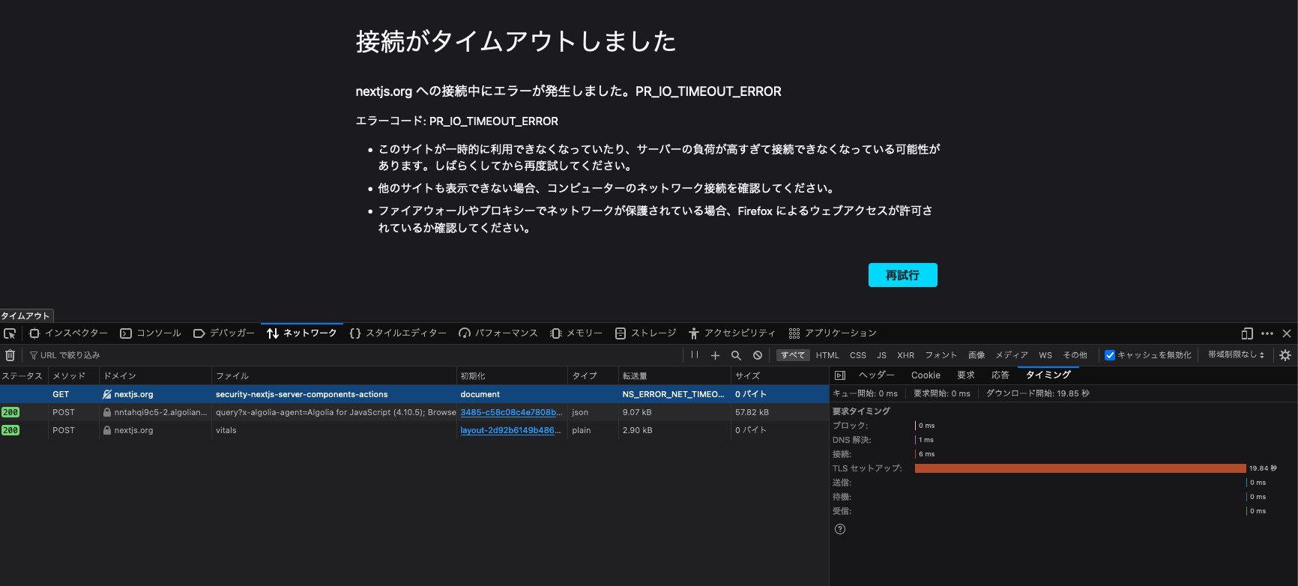Sort by 転送量 column header
Screen dimensions: 1298x586
(674, 375)
